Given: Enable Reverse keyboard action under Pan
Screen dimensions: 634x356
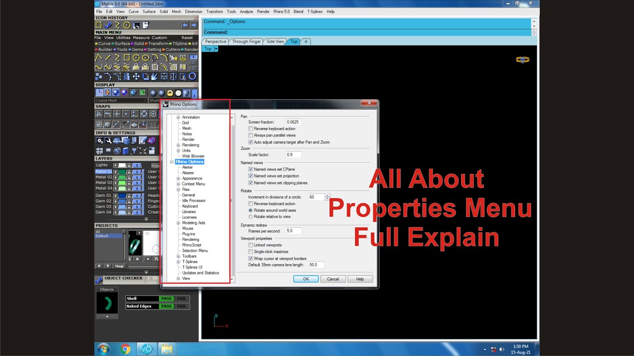Looking at the screenshot, I should point(251,129).
